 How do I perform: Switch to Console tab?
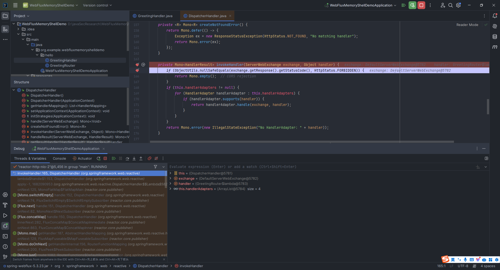tap(59, 158)
